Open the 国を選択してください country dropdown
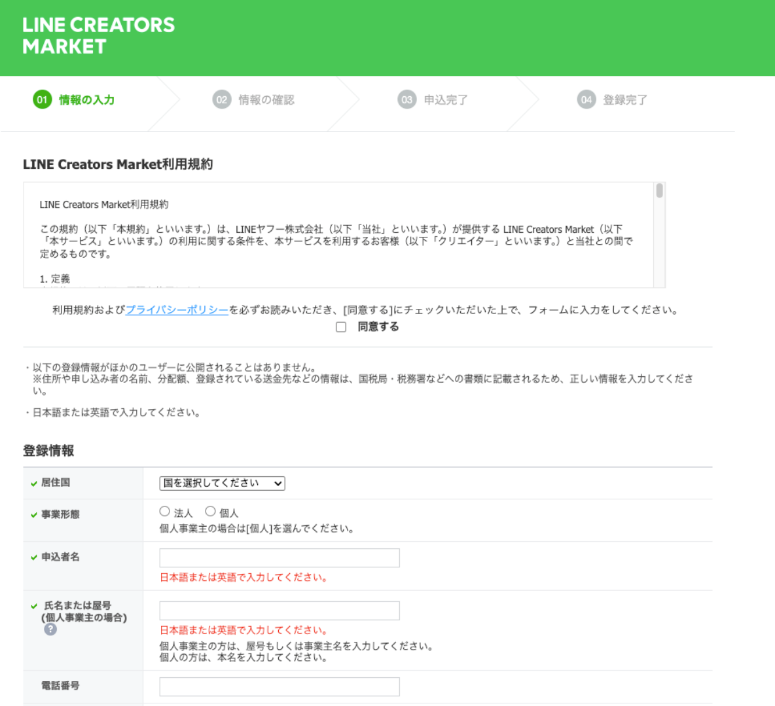The width and height of the screenshot is (775, 706). coord(223,483)
